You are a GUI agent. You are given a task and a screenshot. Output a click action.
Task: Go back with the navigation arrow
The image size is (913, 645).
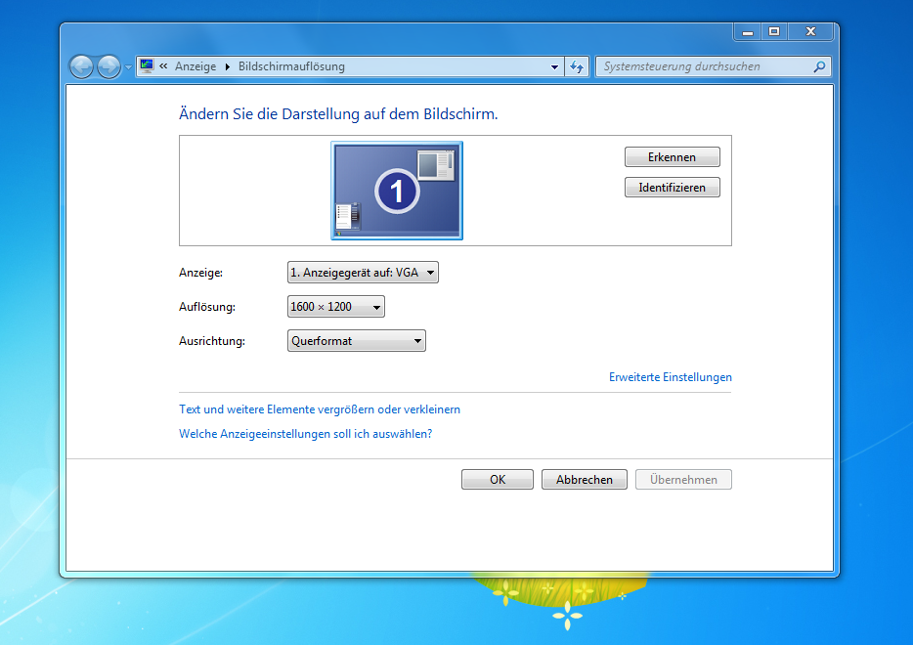[x=81, y=67]
